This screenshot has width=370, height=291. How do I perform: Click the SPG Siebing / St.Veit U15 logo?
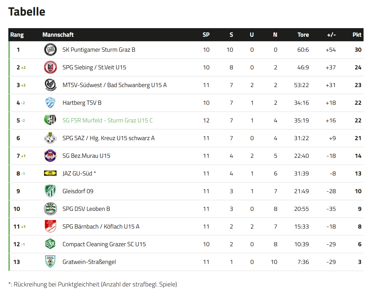(50, 68)
